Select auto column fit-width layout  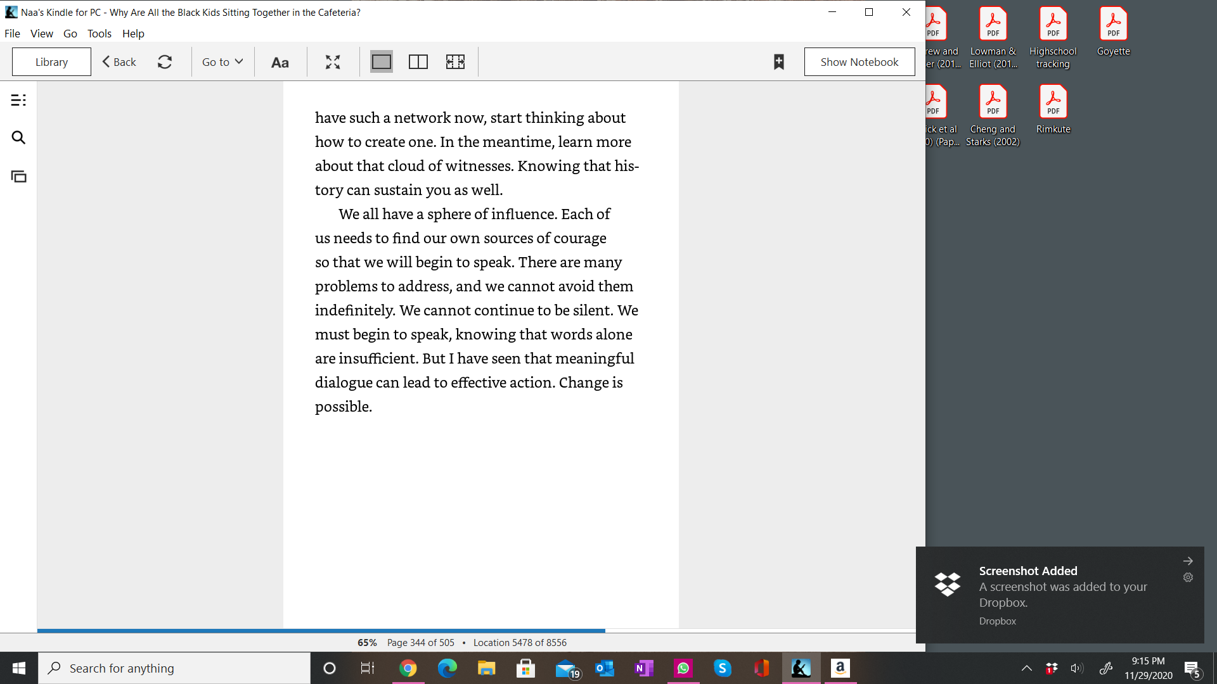(x=455, y=61)
